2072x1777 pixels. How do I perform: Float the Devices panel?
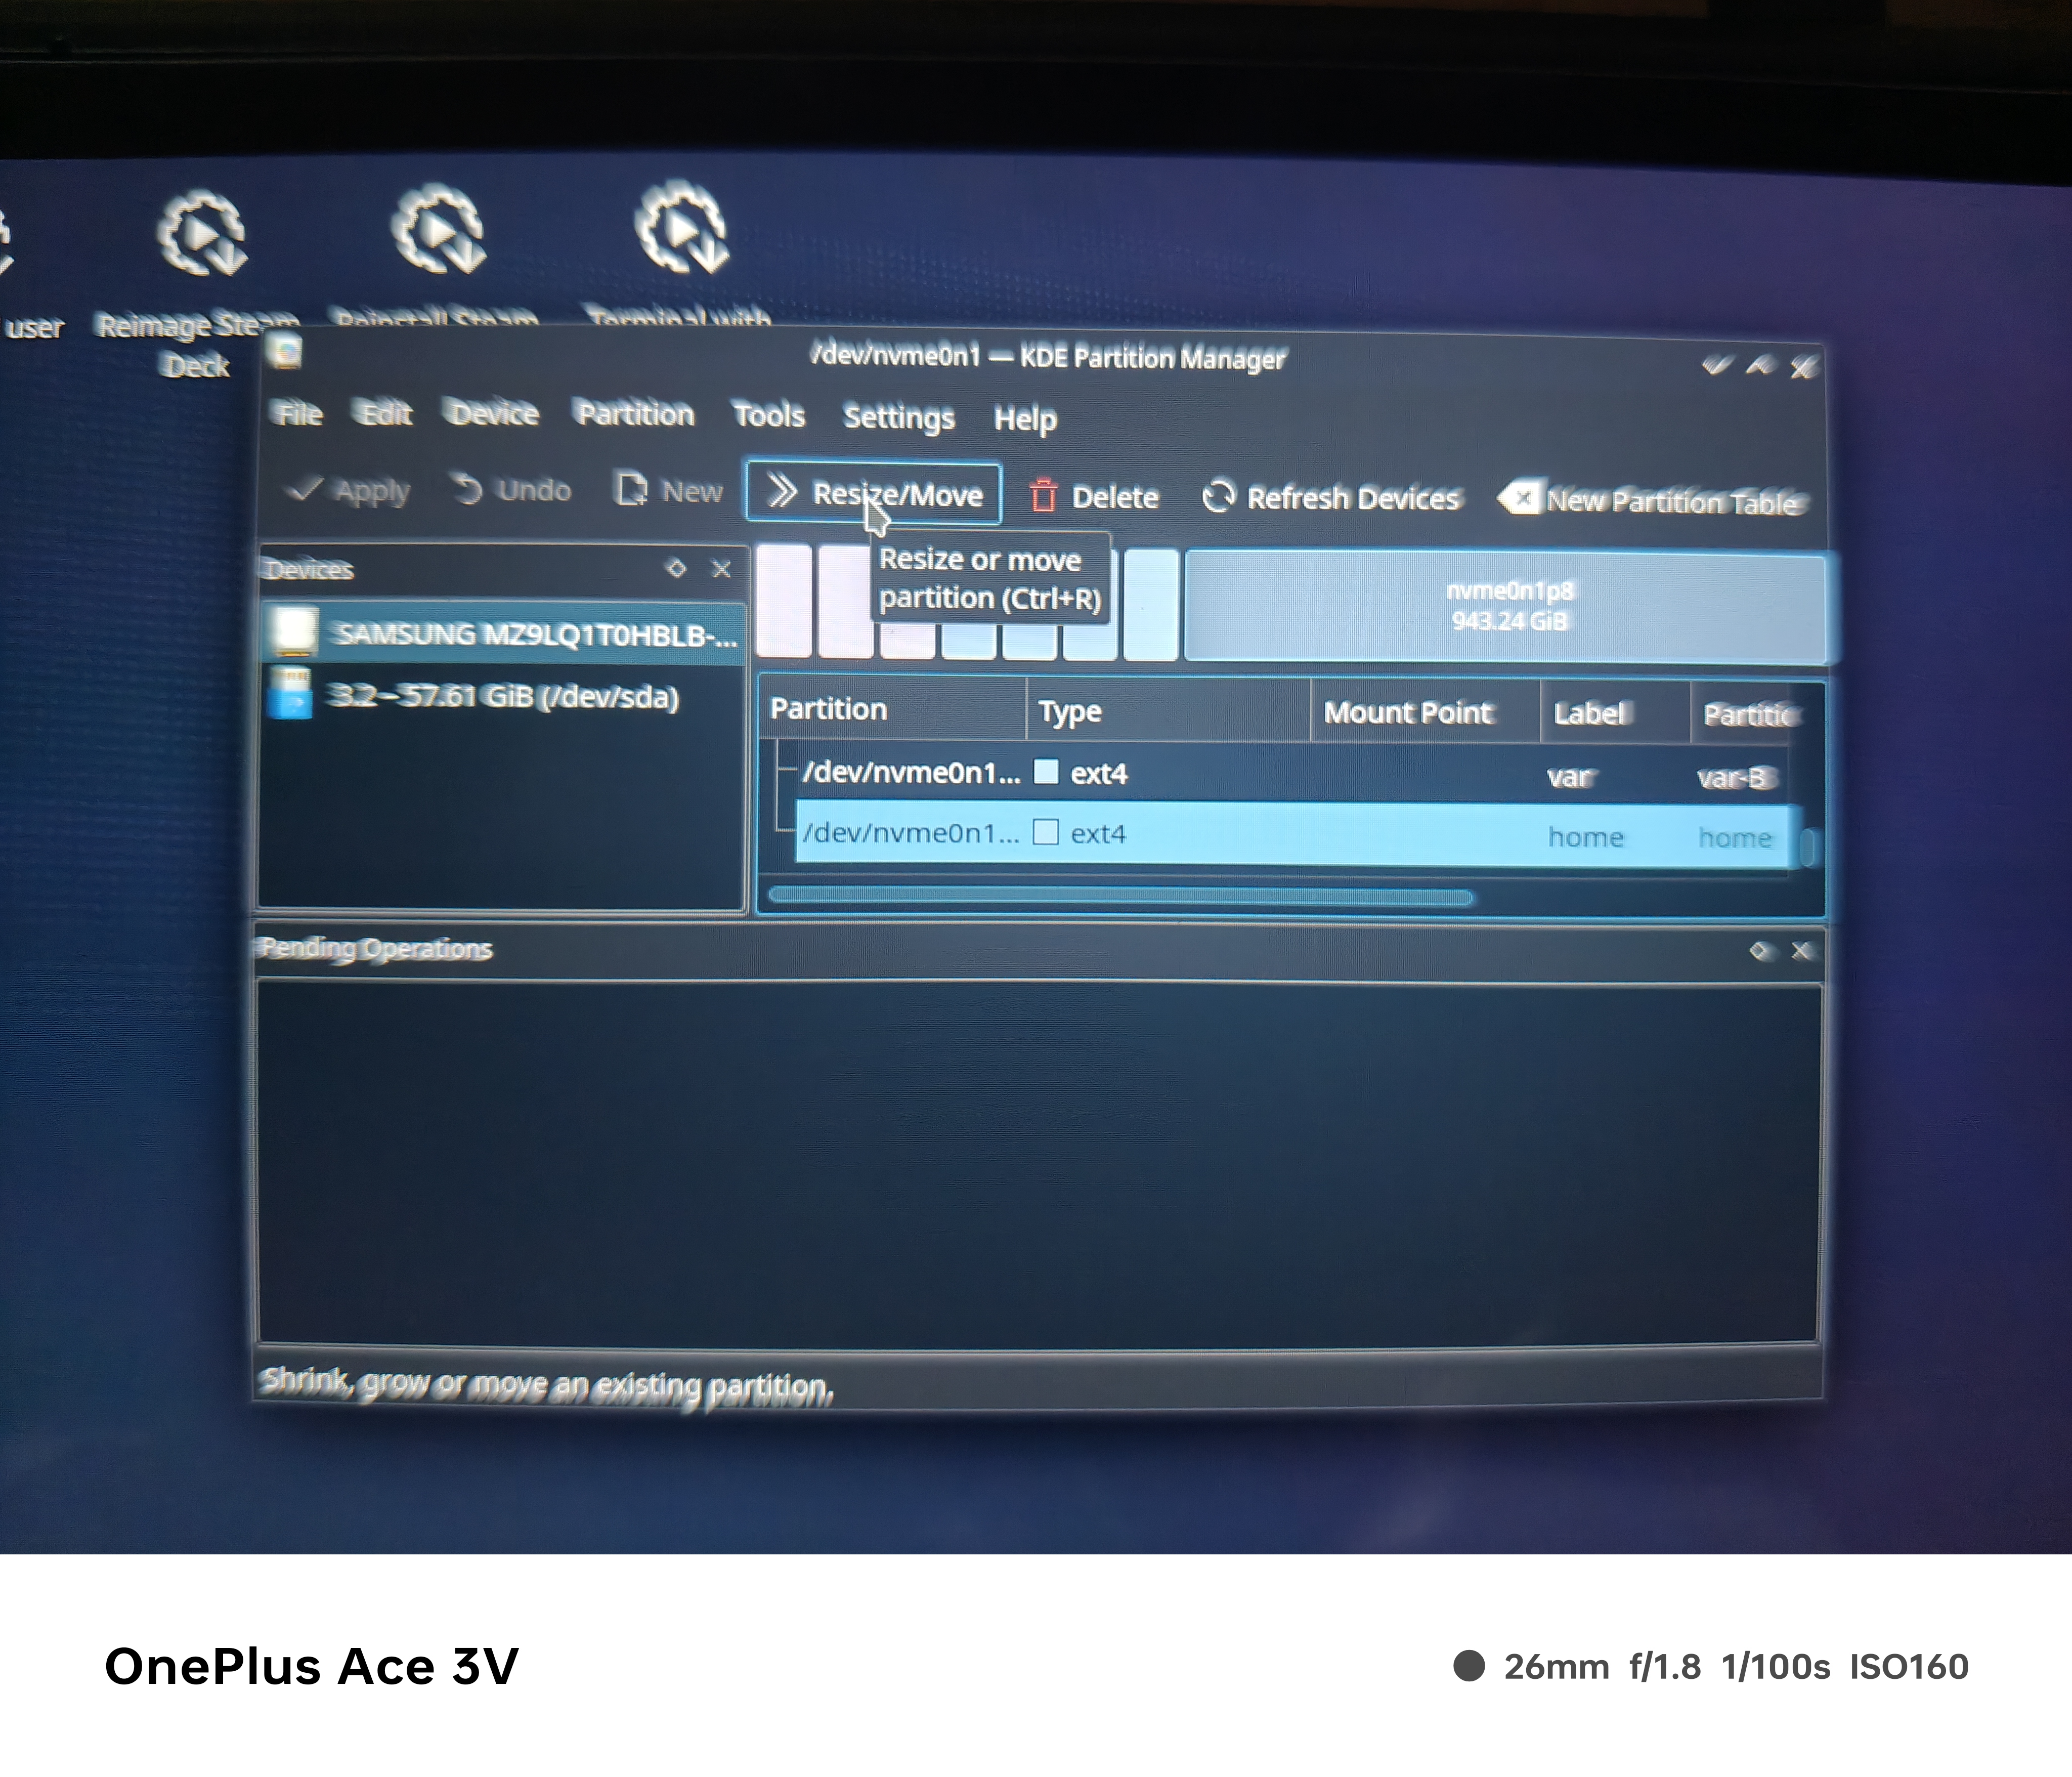[x=676, y=568]
